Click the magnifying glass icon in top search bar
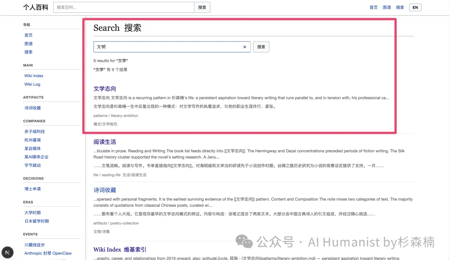Viewport: 449px width, 260px height. click(x=202, y=7)
